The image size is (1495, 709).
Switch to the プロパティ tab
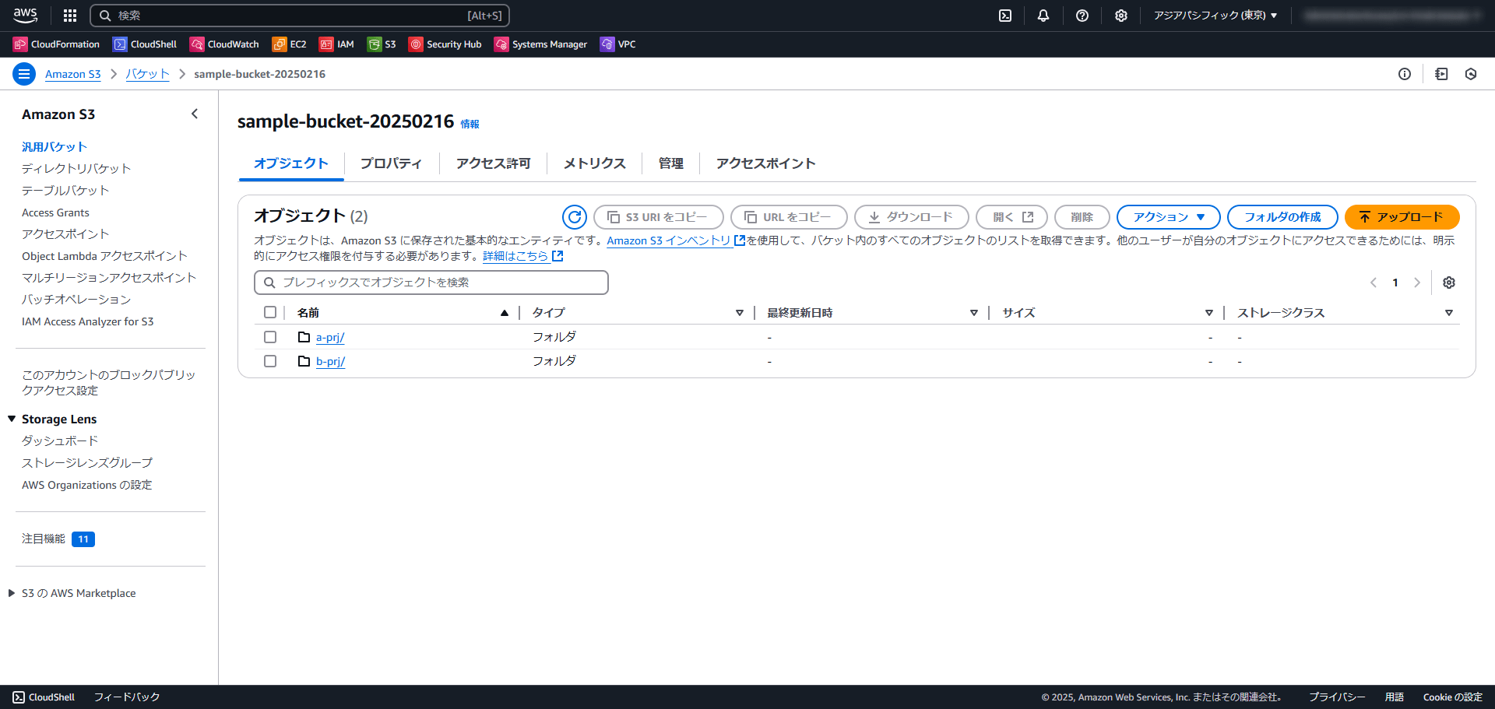click(391, 163)
